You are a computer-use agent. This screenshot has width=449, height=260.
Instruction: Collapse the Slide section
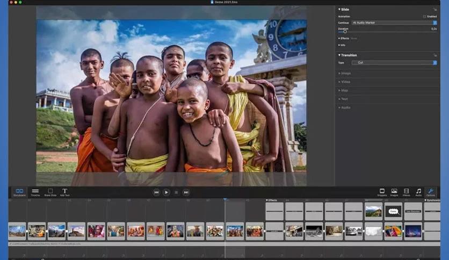coord(339,10)
